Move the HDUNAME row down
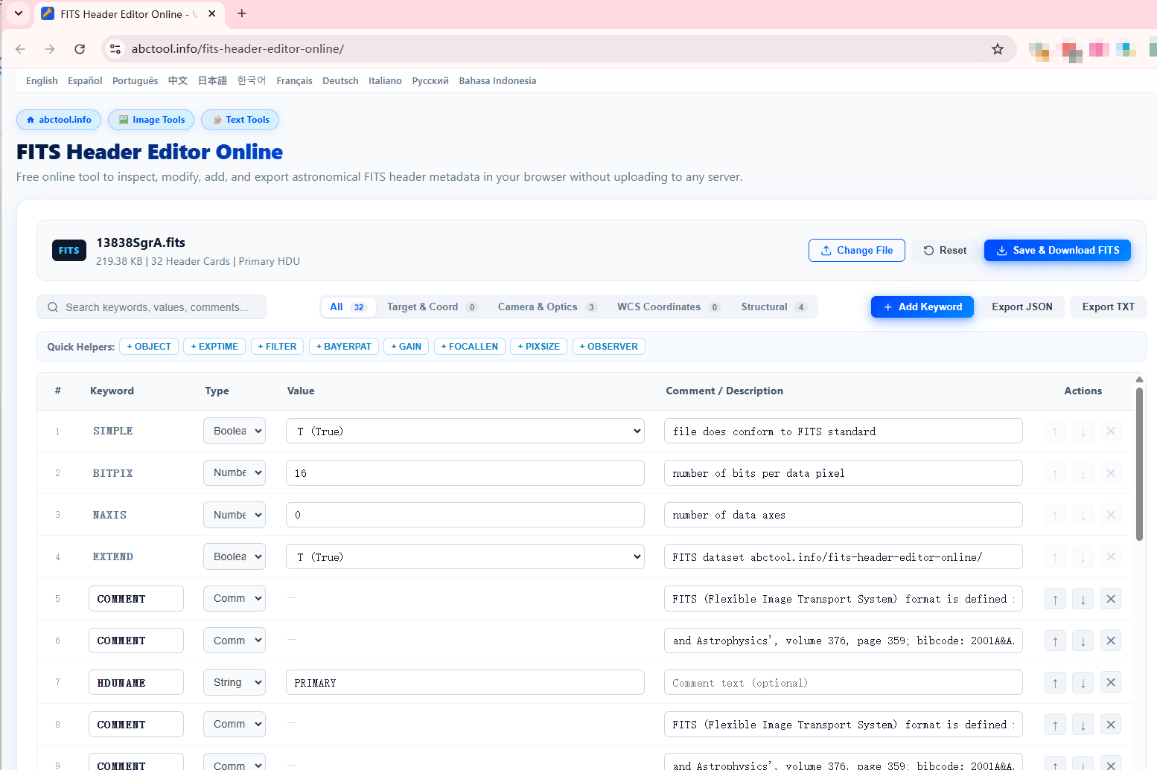This screenshot has height=770, width=1157. click(x=1083, y=683)
